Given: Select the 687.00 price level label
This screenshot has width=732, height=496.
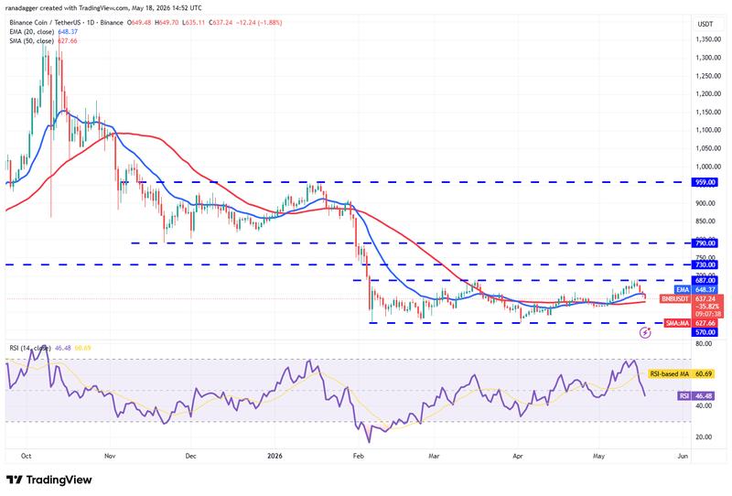Looking at the screenshot, I should (x=704, y=280).
